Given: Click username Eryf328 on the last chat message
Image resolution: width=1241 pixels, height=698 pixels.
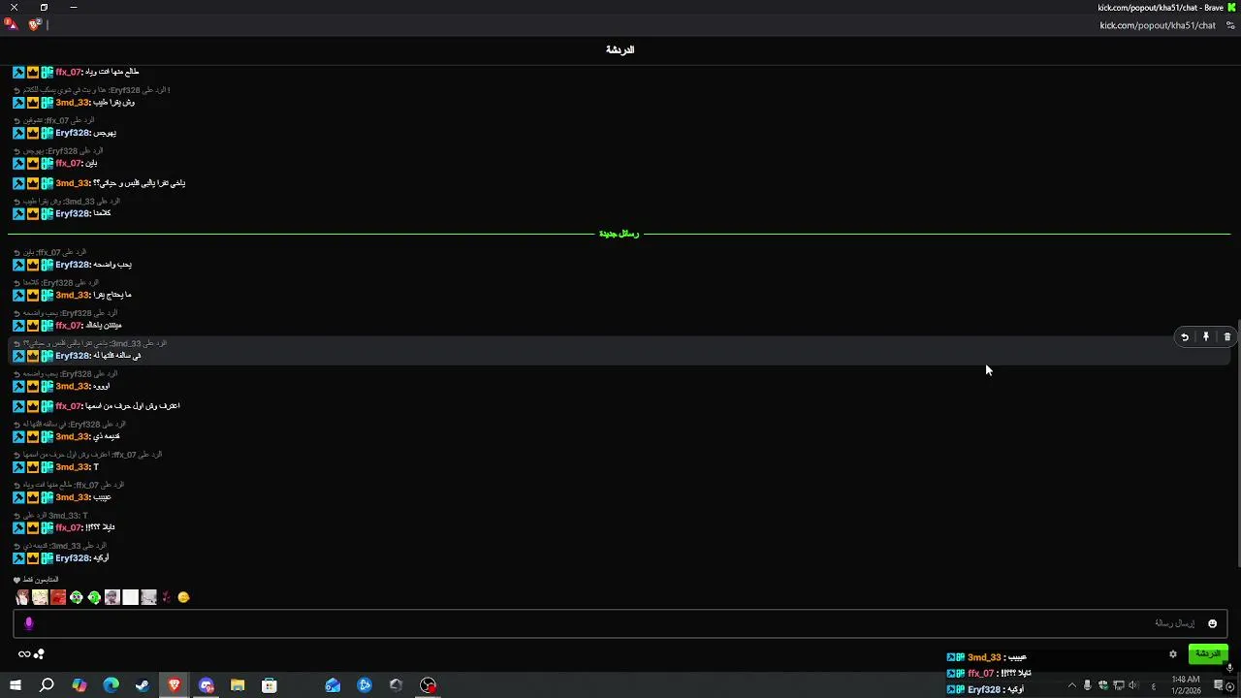Looking at the screenshot, I should click(x=72, y=558).
